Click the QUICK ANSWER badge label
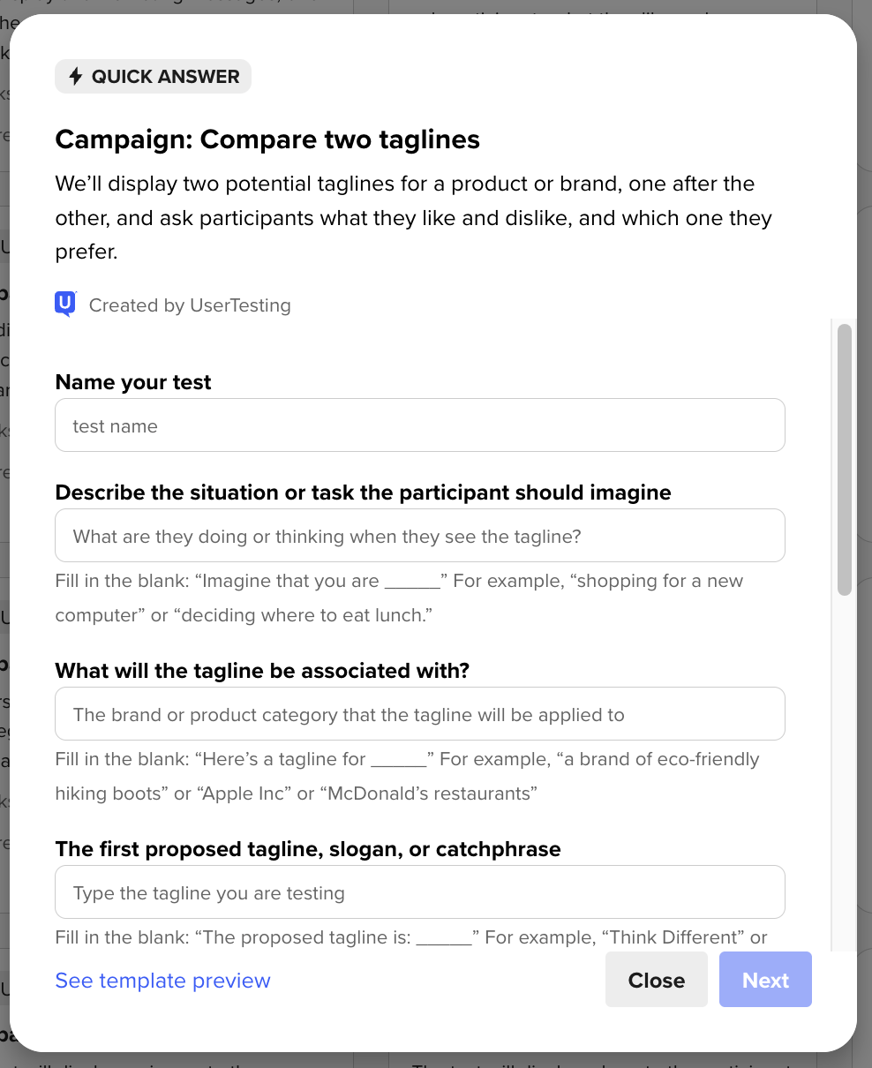 [165, 77]
